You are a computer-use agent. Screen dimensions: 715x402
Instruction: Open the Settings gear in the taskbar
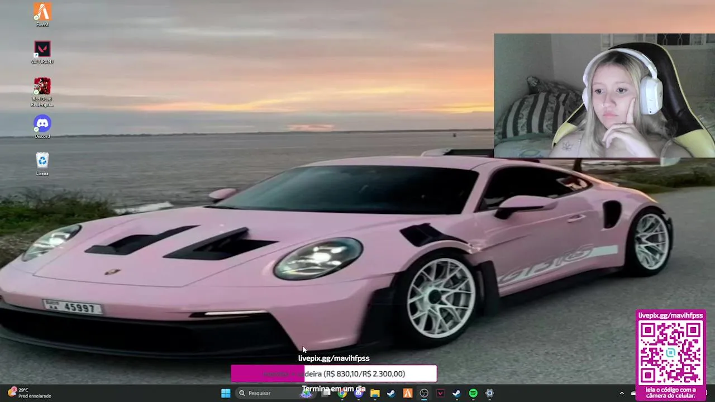pos(489,393)
